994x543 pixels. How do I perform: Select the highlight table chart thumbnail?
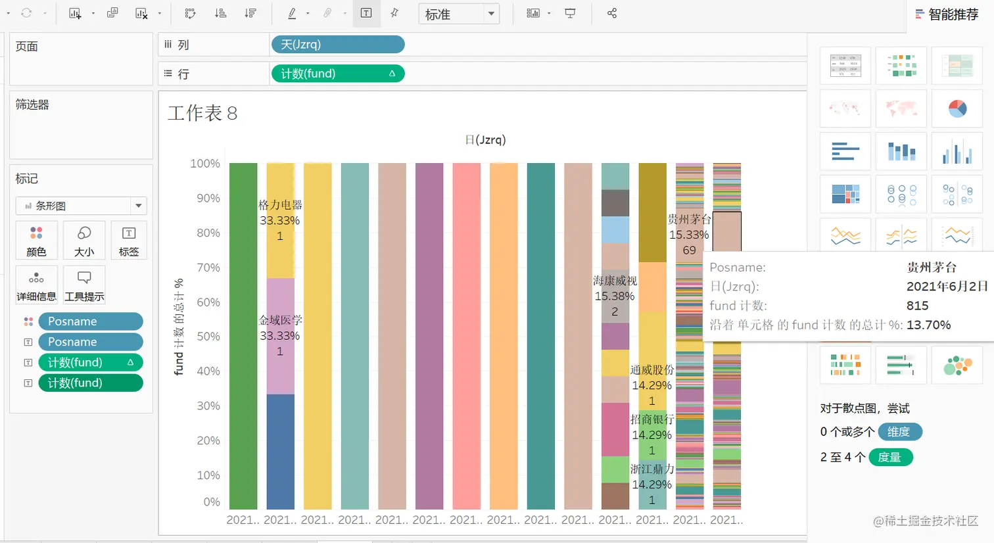click(x=957, y=66)
